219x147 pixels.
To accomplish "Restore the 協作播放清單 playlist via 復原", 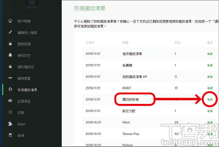I will coord(210,54).
